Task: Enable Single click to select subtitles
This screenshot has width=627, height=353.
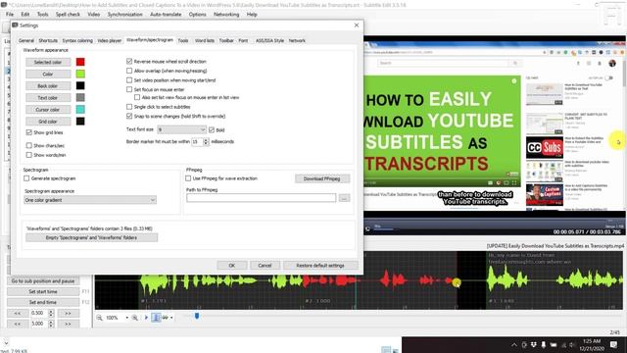Action: (129, 107)
